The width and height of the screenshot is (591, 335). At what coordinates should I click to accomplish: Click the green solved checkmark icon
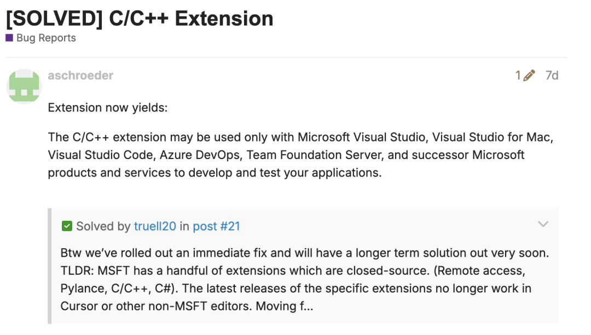pyautogui.click(x=67, y=226)
